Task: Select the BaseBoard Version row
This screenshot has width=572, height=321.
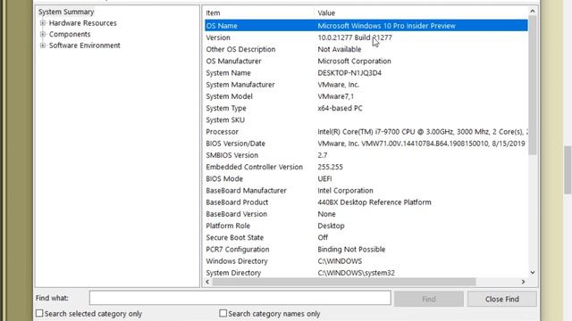Action: click(x=366, y=214)
